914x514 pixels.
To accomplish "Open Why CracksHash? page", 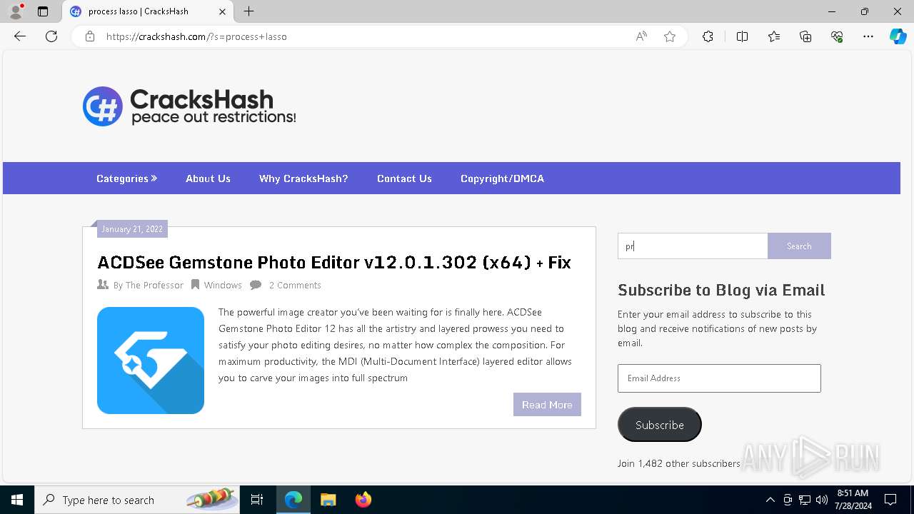I will 303,178.
